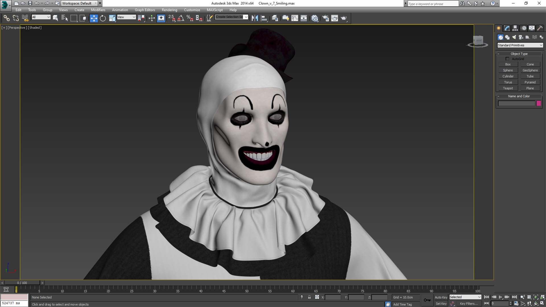Click the magenta object color swatch

539,103
